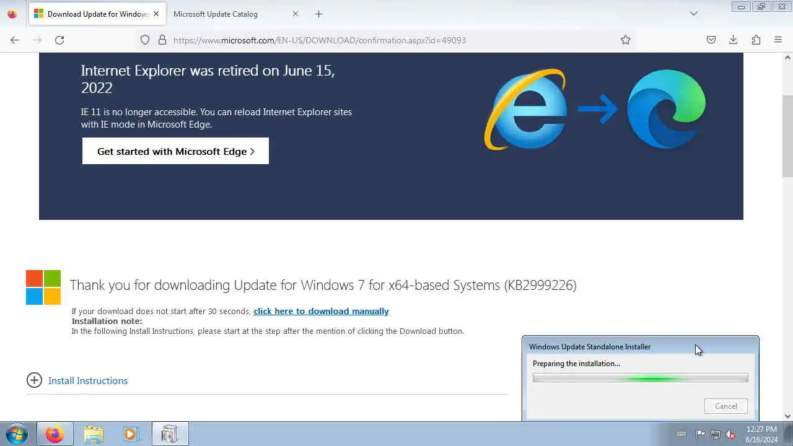Click the installer taskbar icon
The image size is (793, 446).
pos(170,434)
